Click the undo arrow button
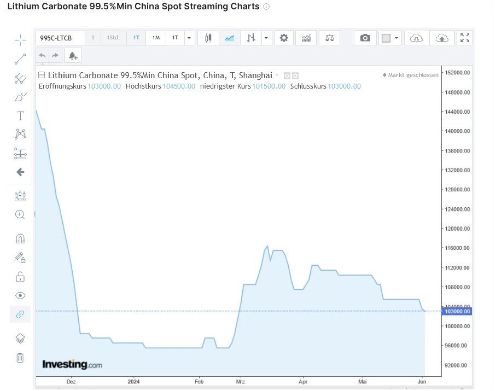 [x=43, y=55]
